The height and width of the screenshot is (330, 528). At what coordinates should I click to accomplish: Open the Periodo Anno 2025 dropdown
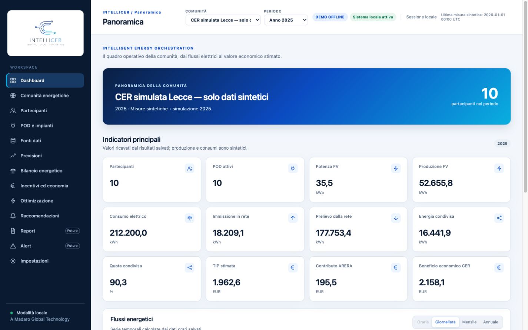tap(286, 20)
